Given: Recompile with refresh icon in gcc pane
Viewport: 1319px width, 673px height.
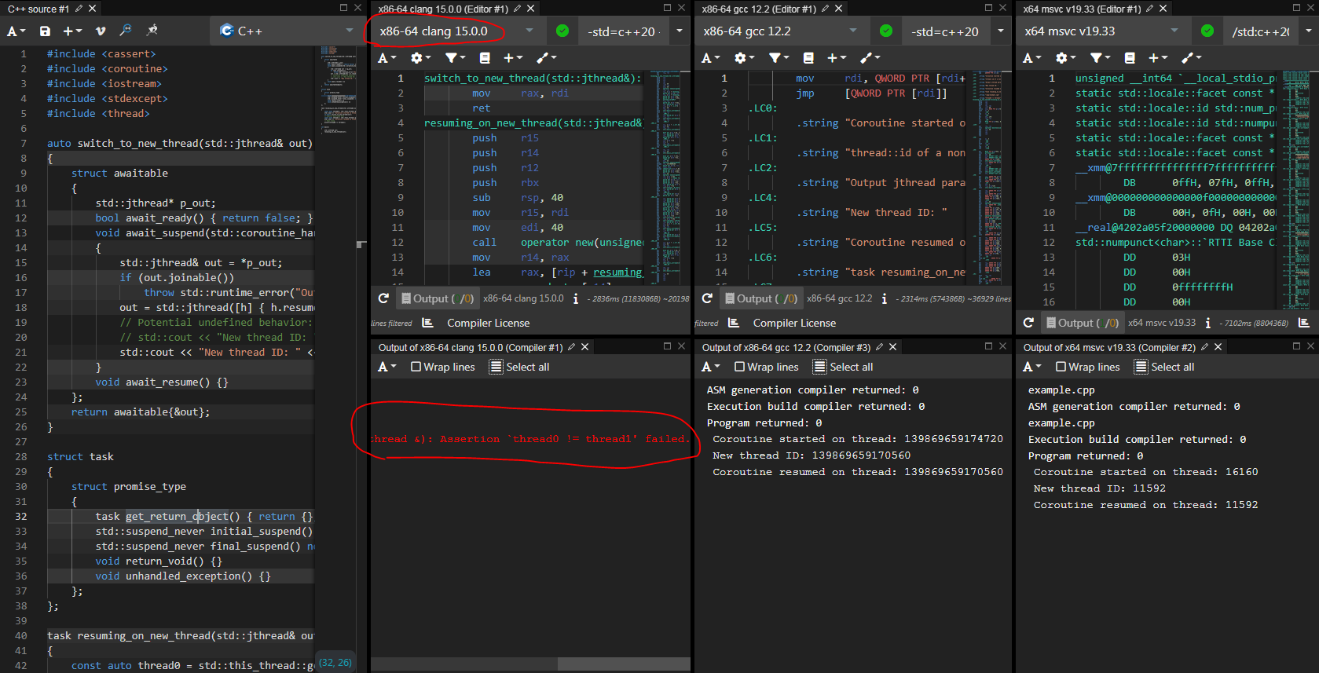Looking at the screenshot, I should pyautogui.click(x=707, y=298).
